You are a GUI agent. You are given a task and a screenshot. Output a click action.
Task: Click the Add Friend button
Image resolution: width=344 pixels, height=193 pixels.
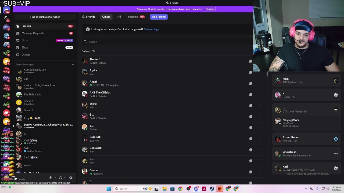pyautogui.click(x=159, y=17)
